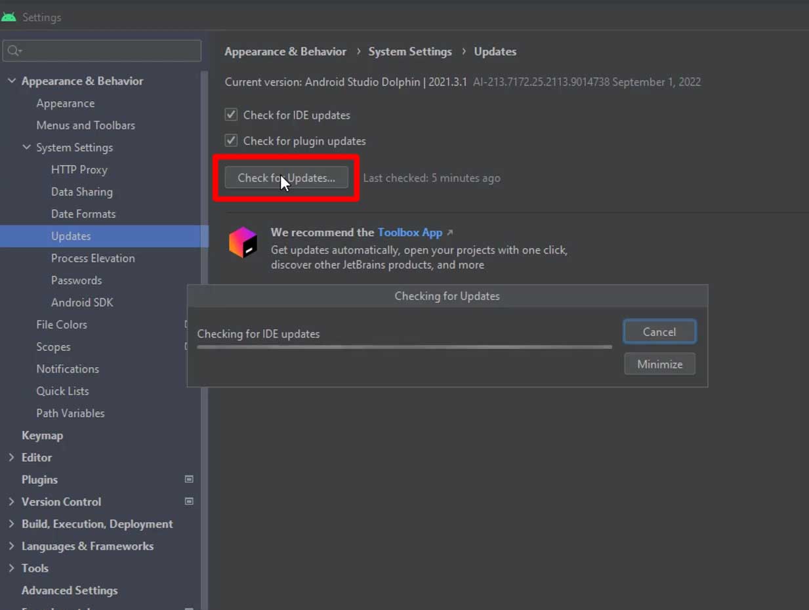Image resolution: width=809 pixels, height=610 pixels.
Task: Open the Toolbox App link
Action: [x=410, y=232]
